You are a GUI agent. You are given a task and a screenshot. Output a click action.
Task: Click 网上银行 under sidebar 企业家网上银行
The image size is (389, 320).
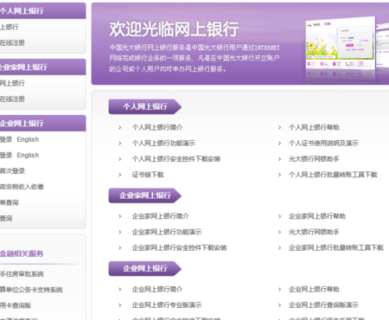12,83
